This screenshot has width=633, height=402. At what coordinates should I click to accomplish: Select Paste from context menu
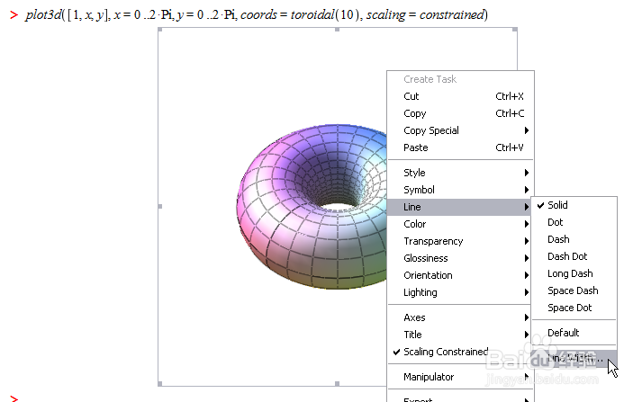click(416, 147)
